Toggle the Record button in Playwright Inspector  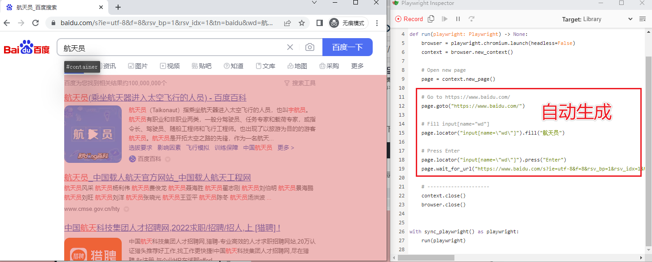coord(409,19)
